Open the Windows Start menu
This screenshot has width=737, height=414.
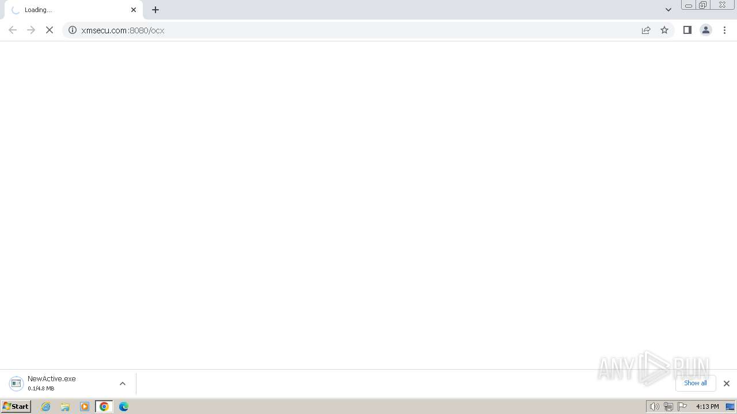16,407
